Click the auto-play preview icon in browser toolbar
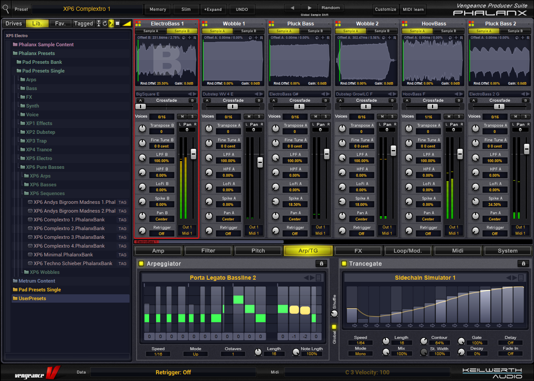 tap(111, 24)
